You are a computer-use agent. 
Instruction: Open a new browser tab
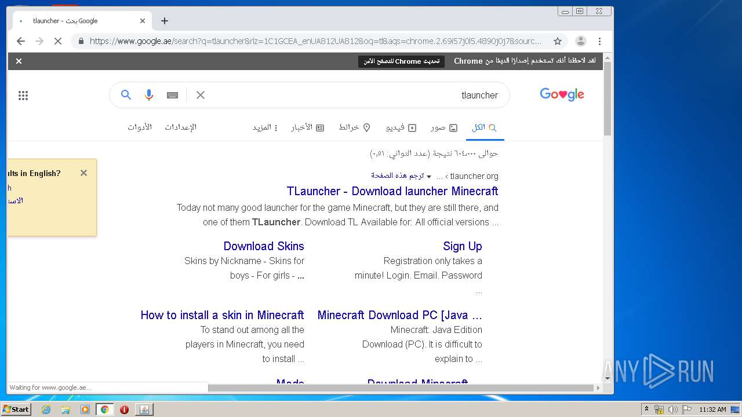[165, 21]
